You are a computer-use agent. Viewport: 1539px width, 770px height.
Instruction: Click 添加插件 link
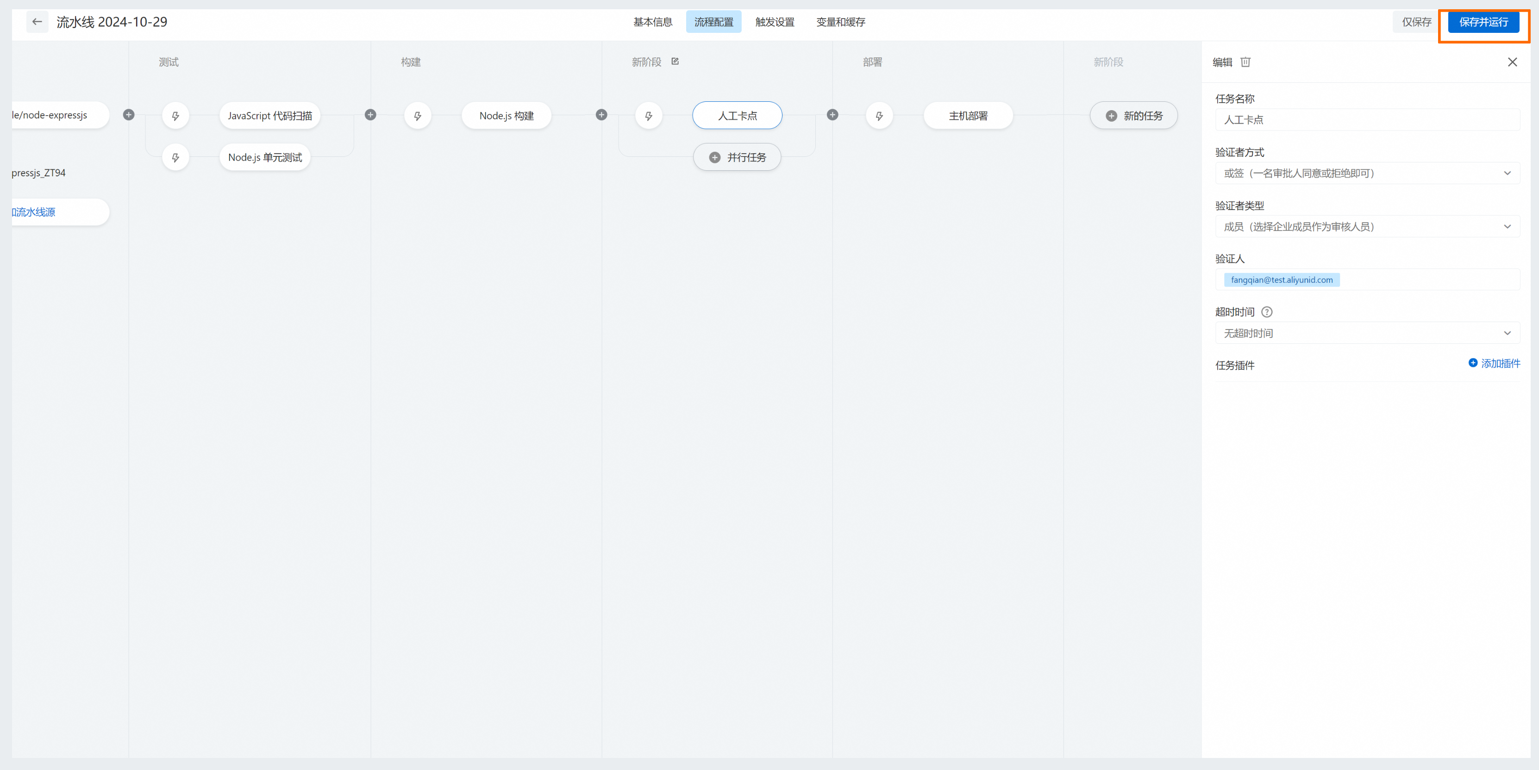pos(1494,364)
